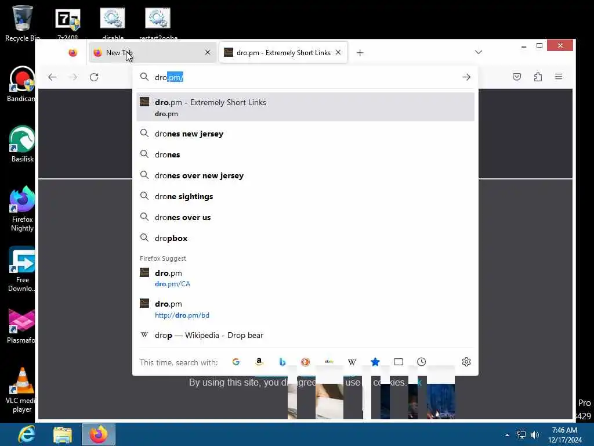This screenshot has width=594, height=446.
Task: Open the clock showing 7:46 AM
Action: [565, 435]
